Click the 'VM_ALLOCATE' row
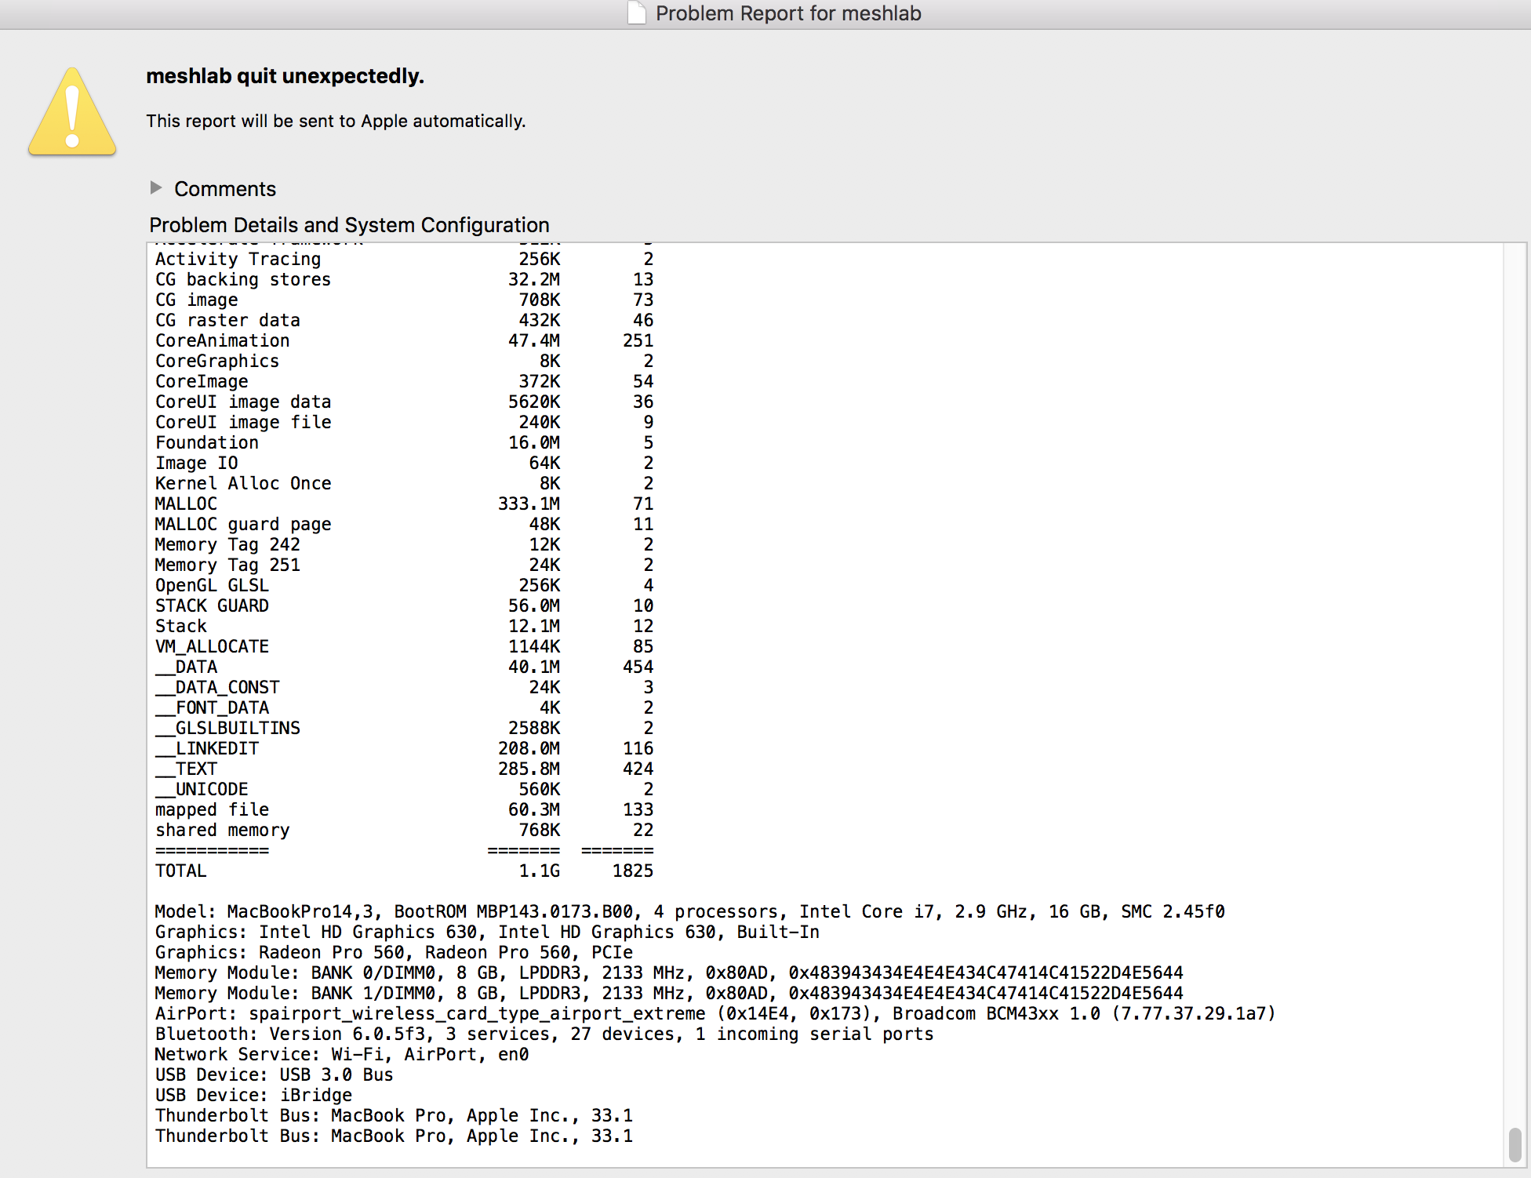 pyautogui.click(x=404, y=646)
